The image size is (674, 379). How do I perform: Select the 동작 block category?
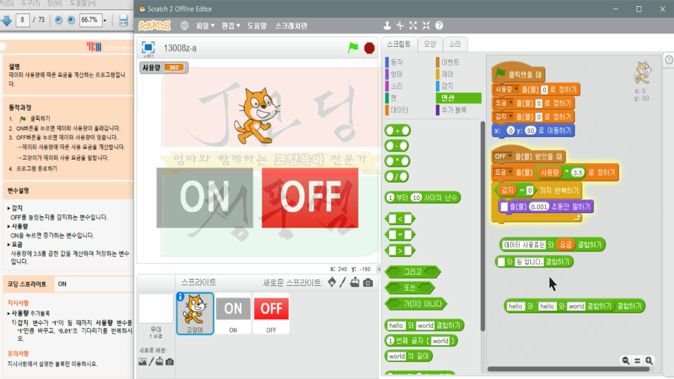[x=397, y=62]
